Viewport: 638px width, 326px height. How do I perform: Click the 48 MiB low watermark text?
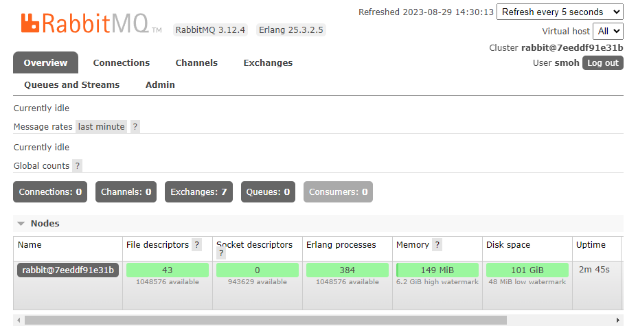click(527, 281)
